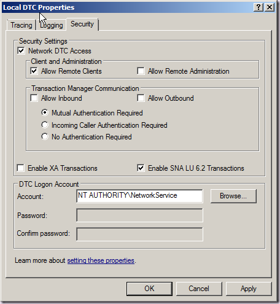Viewport: 280px width, 304px height.
Task: Confirm with the OK button
Action: 149,289
